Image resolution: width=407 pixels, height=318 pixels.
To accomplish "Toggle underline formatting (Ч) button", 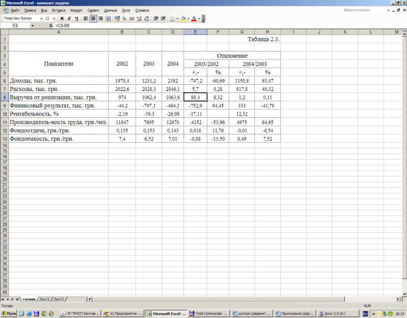I will point(77,18).
